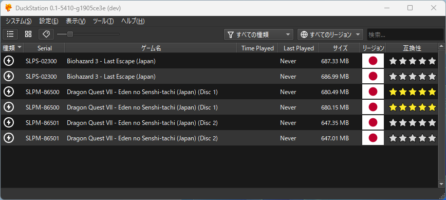Select the Dragon Quest VII Disc 1 title at 680.49 MB

pyautogui.click(x=142, y=92)
